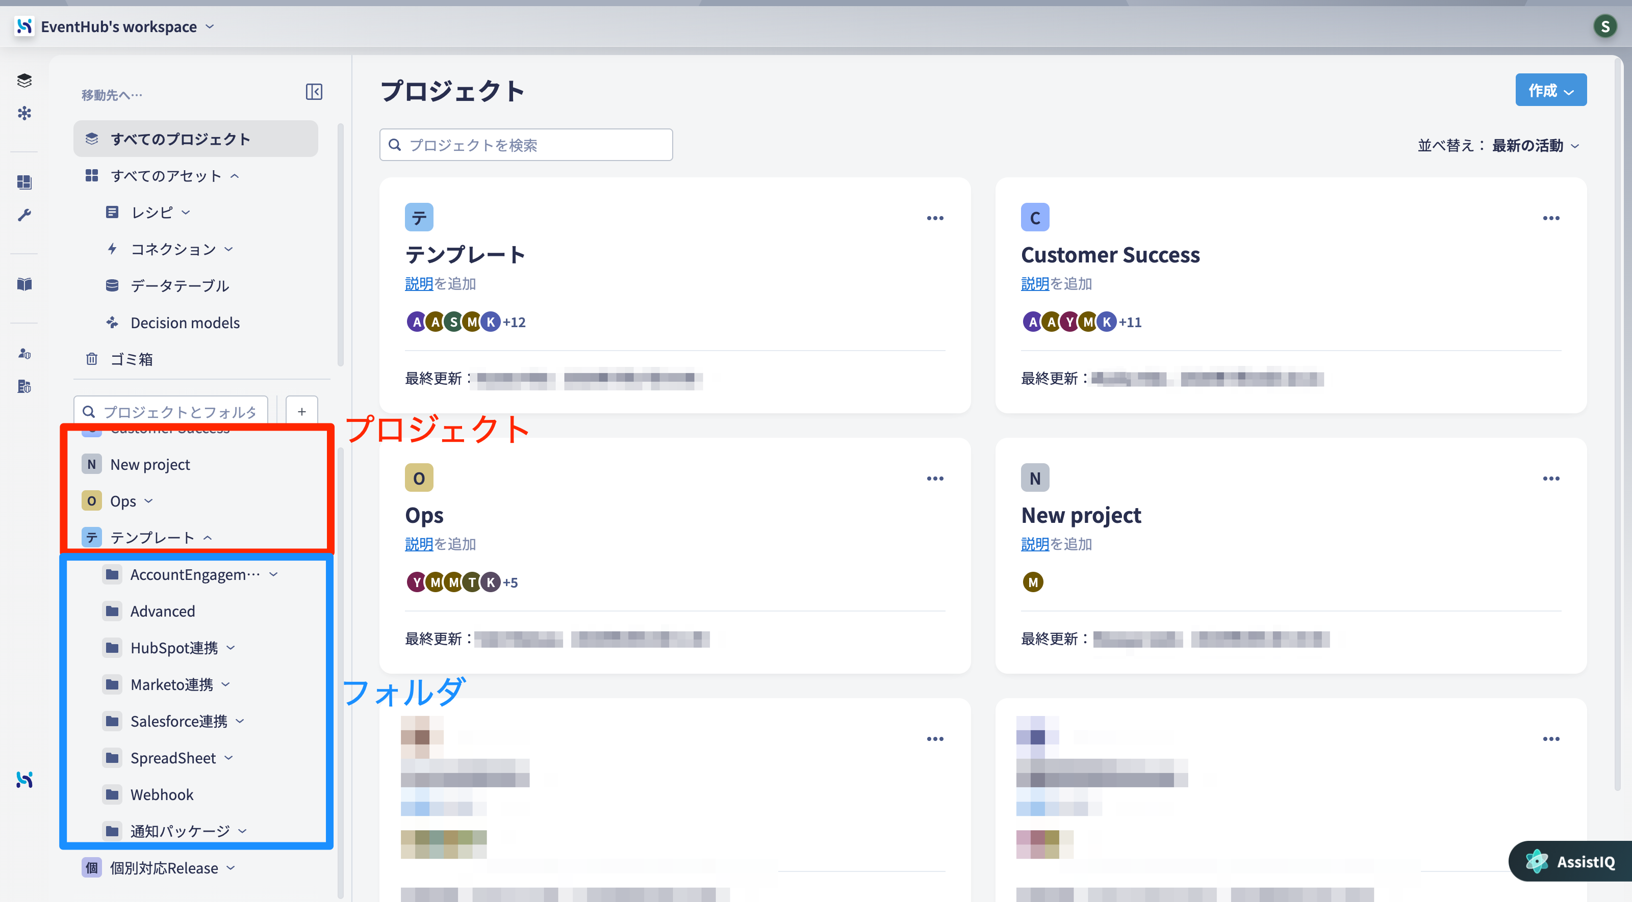Click 説明 link on New project card
Screen dimensions: 1632x902
coord(1035,543)
